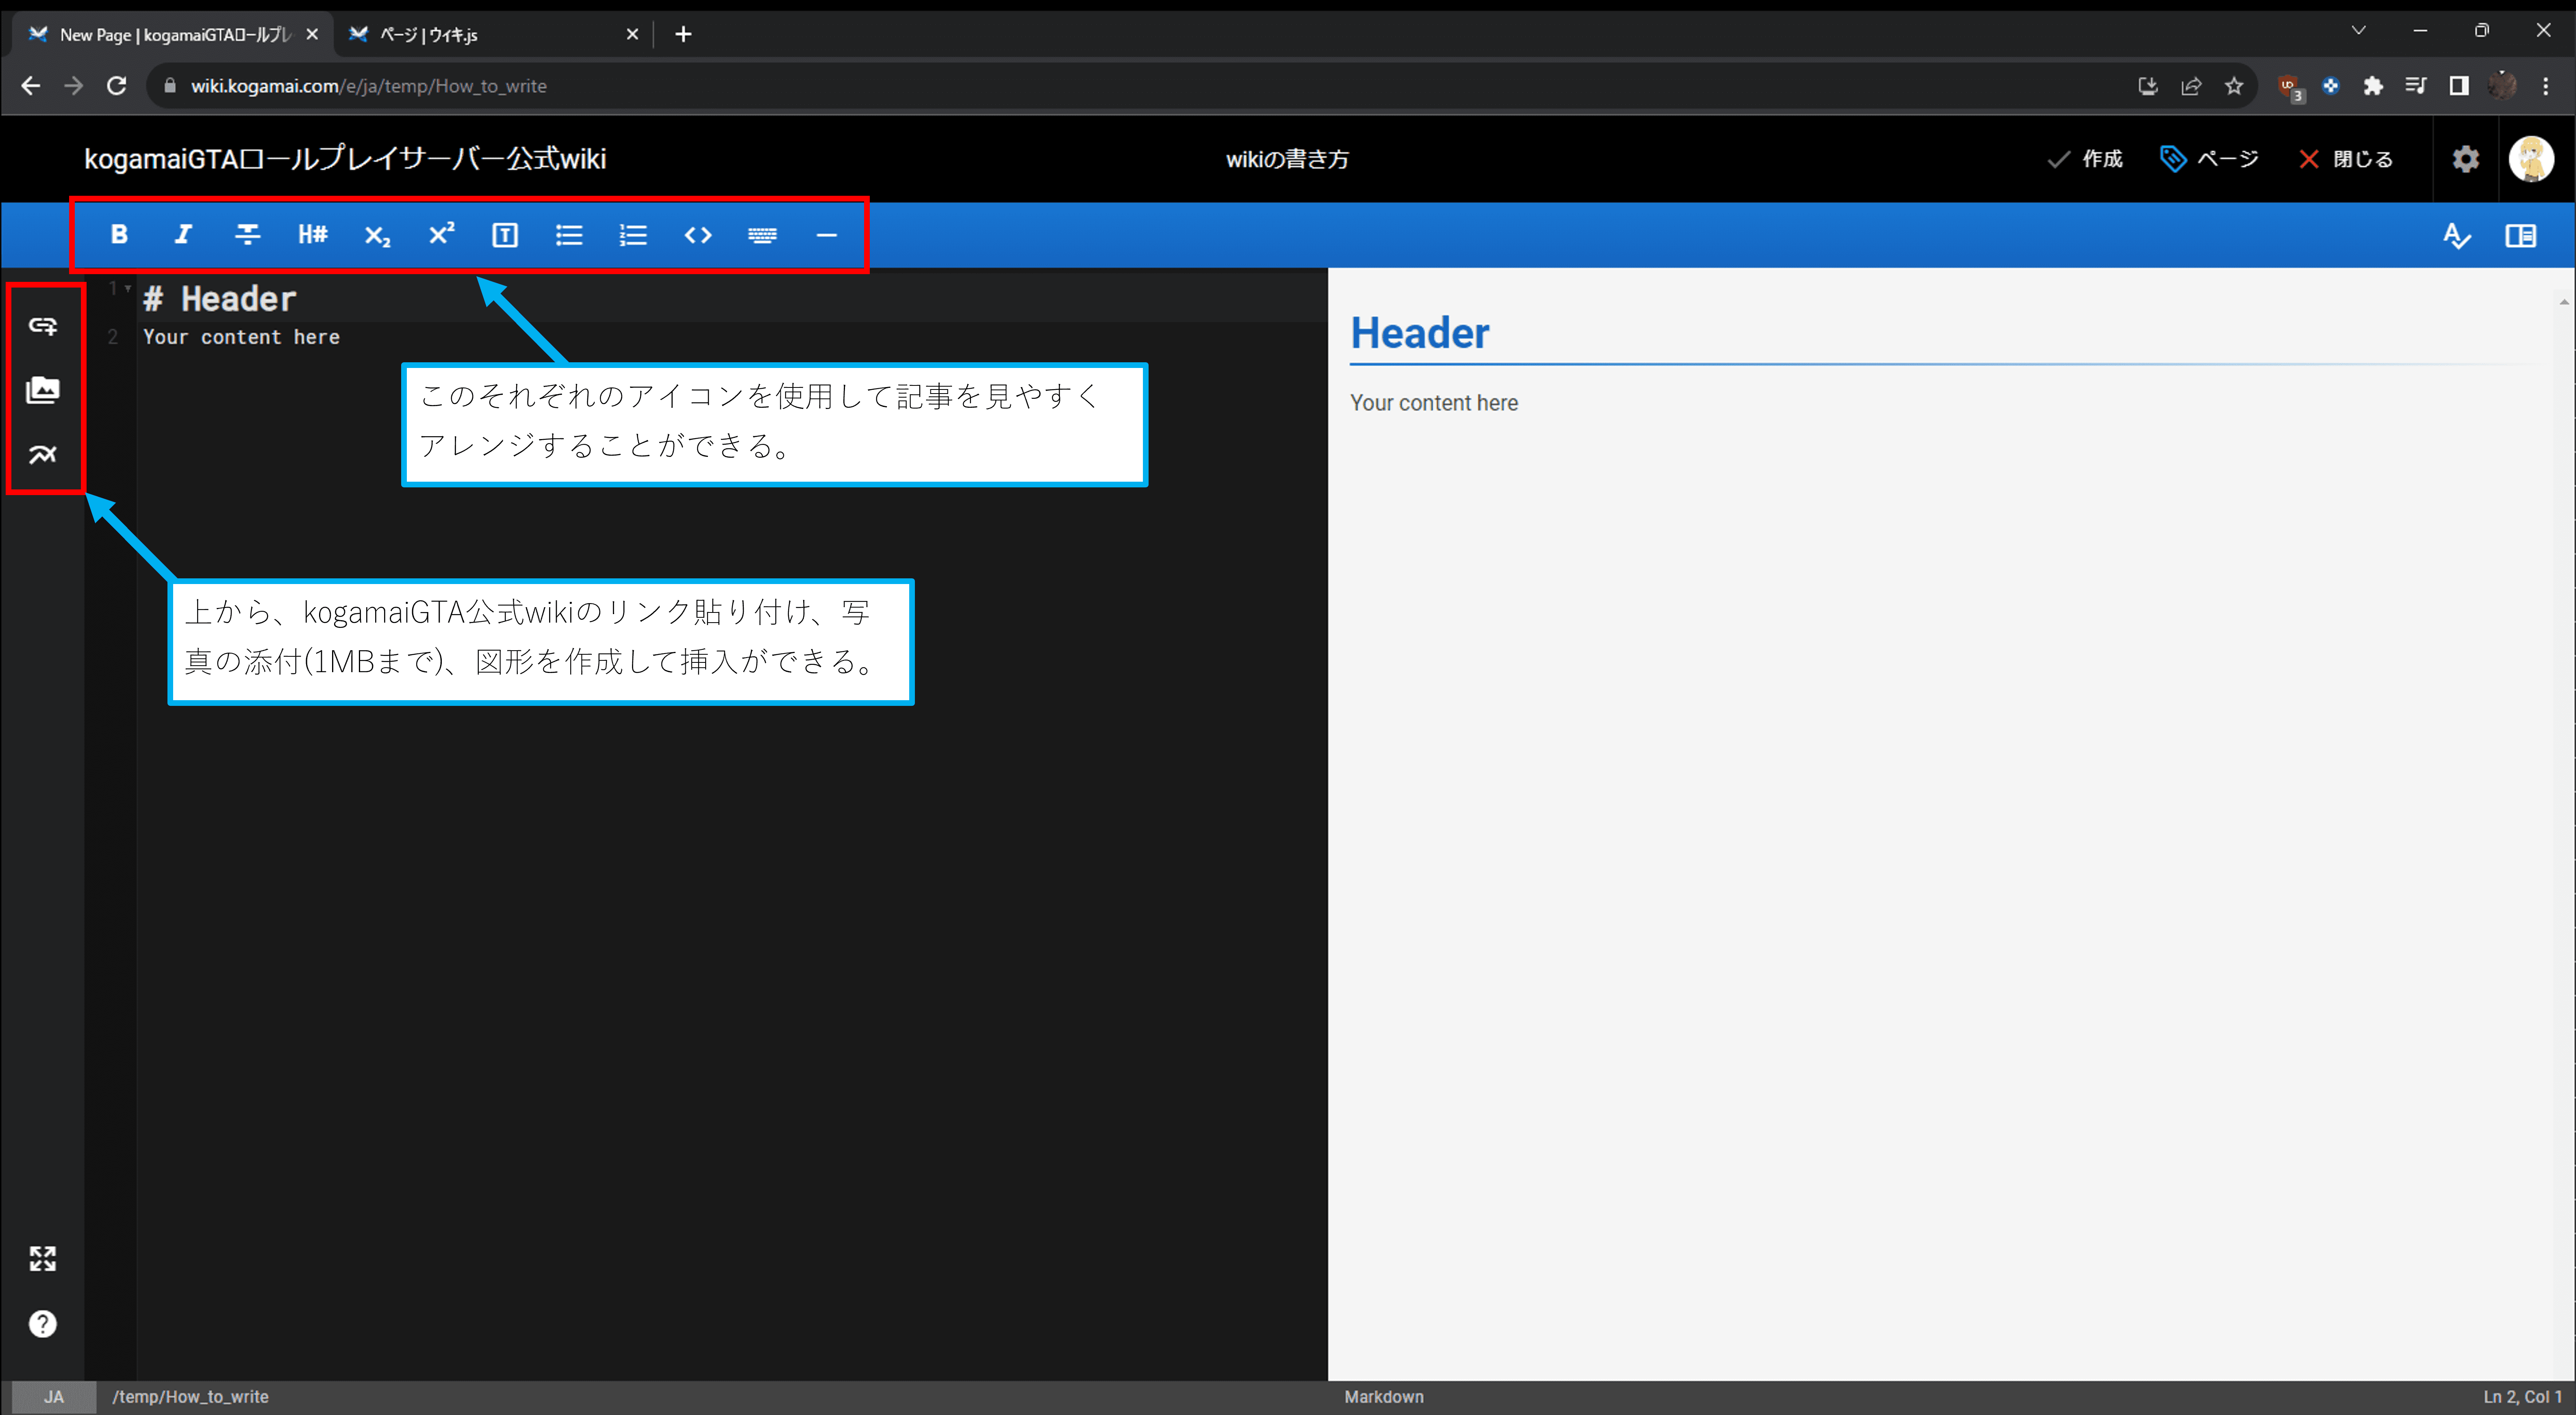Collapse the fold arrow on editor line 1
Image resolution: width=2576 pixels, height=1415 pixels.
[x=128, y=289]
